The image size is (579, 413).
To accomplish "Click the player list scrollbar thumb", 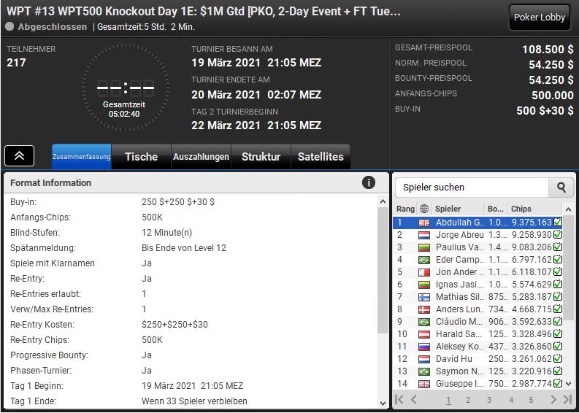I will click(568, 269).
